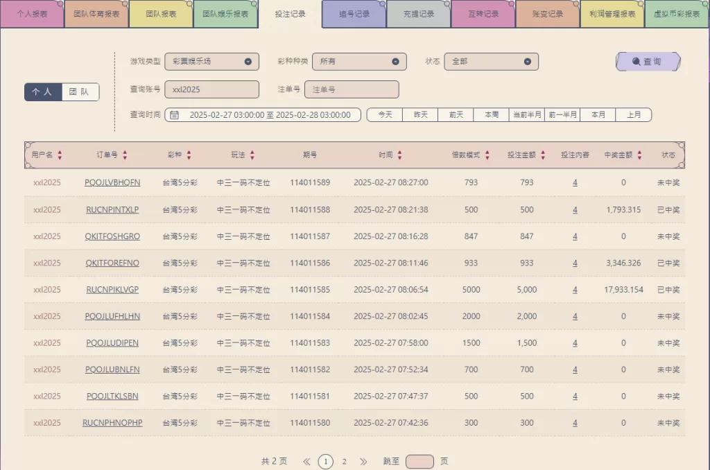Open order link QKITFOSHGRO

(x=112, y=236)
